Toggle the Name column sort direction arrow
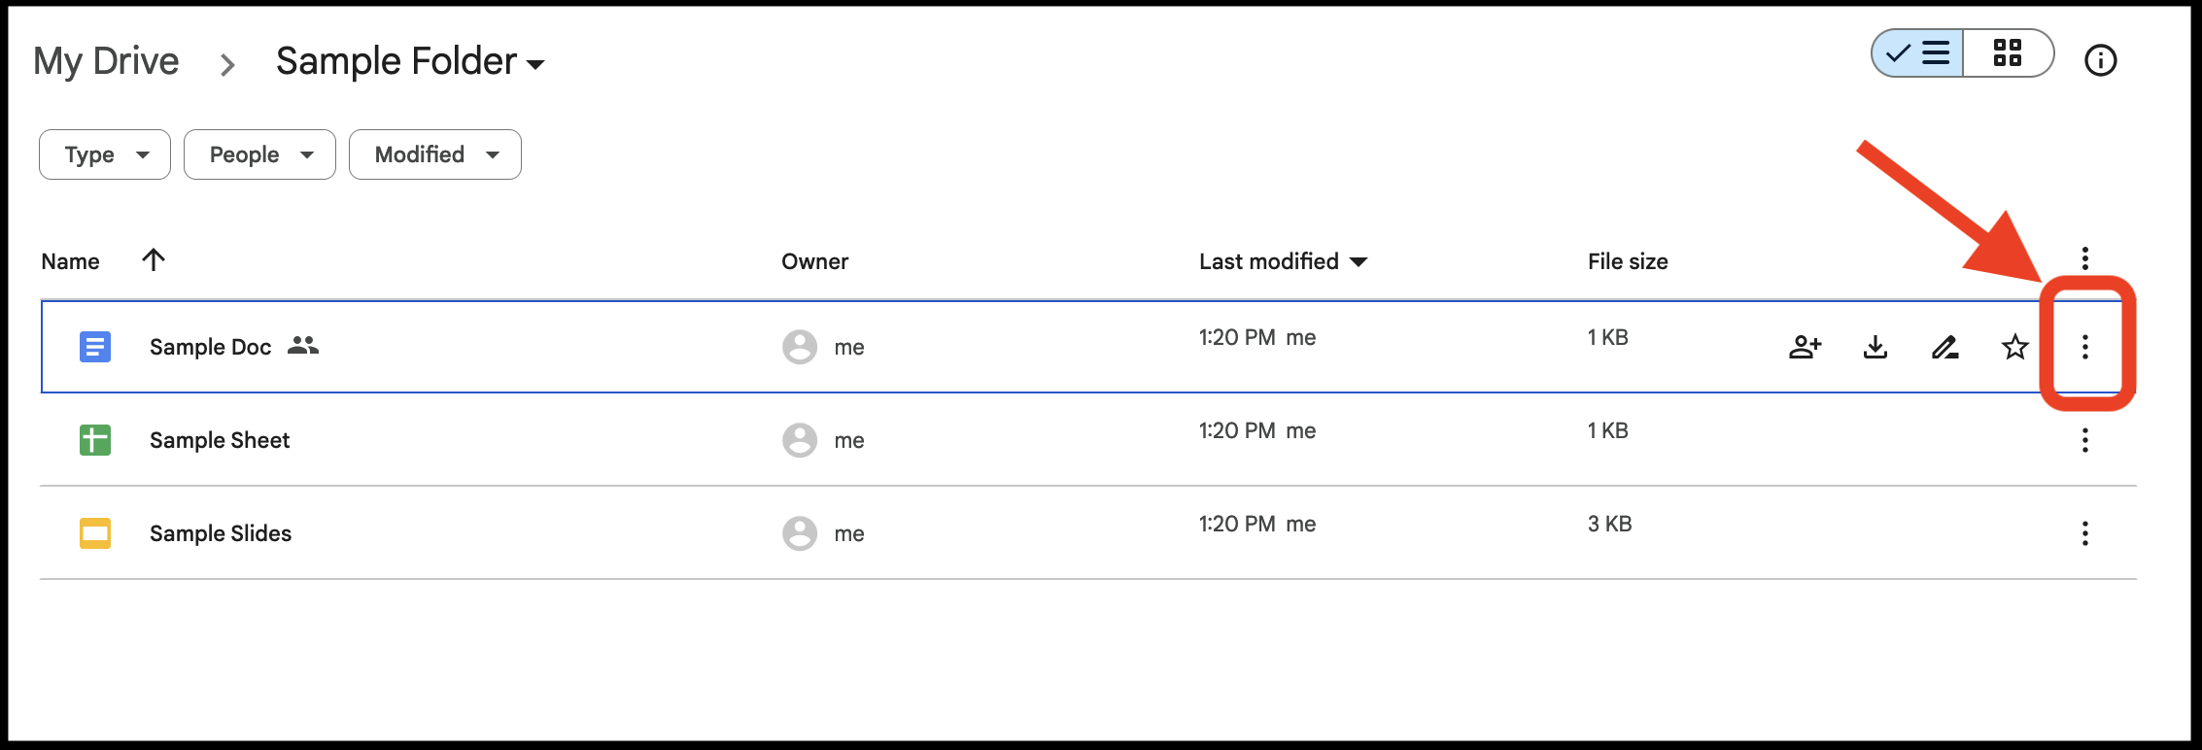Image resolution: width=2202 pixels, height=750 pixels. coord(153,260)
